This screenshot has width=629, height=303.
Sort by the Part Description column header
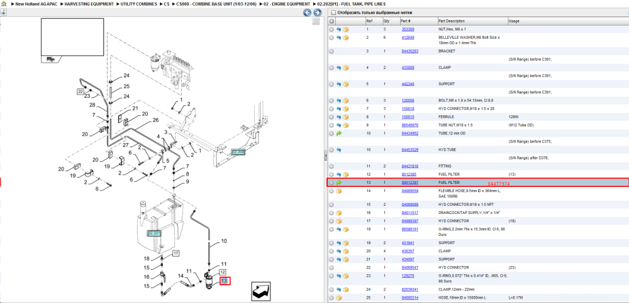pos(452,21)
